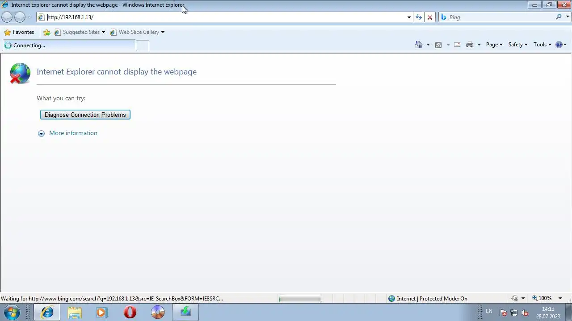Open Action Center flag tray icon
The image size is (572, 321).
click(503, 313)
